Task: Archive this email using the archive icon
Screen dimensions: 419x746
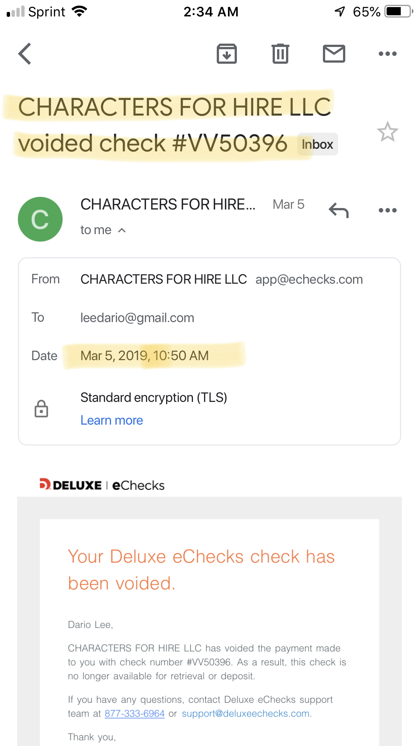Action: point(227,54)
